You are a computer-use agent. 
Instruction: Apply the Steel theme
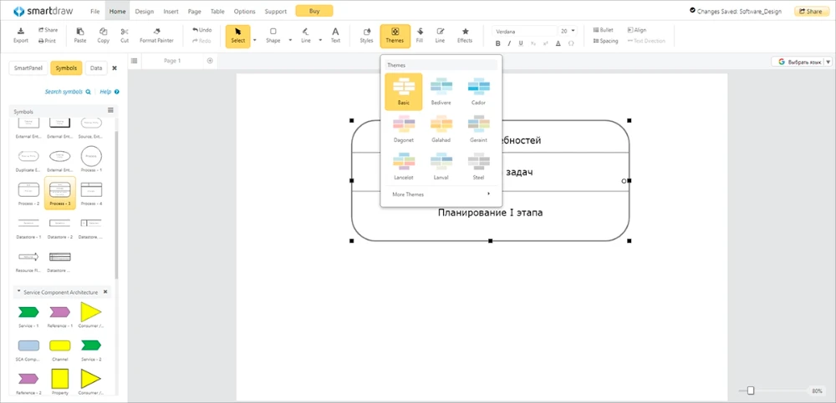(478, 166)
